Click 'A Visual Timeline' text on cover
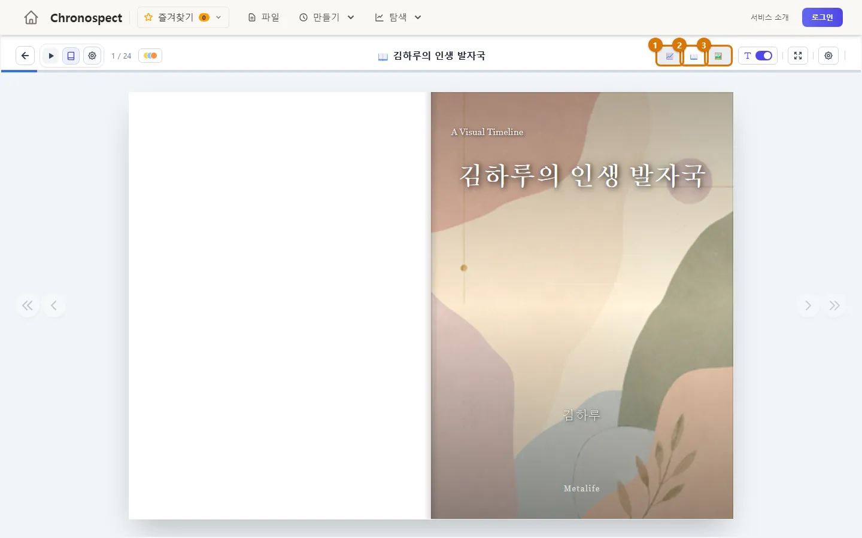Viewport: 862px width, 538px height. [x=487, y=132]
